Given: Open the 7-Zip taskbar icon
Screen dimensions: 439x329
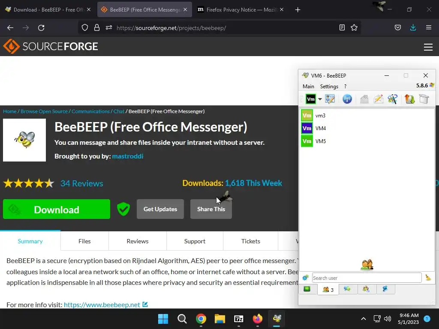Looking at the screenshot, I should tap(238, 319).
